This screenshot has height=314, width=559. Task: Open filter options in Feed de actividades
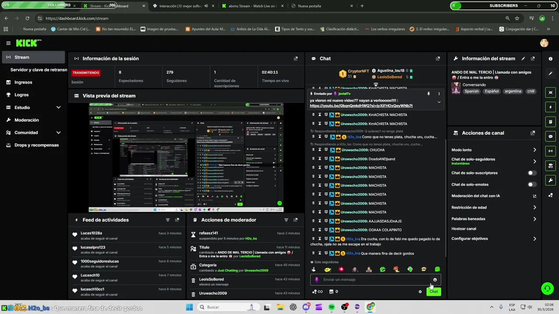(x=168, y=220)
